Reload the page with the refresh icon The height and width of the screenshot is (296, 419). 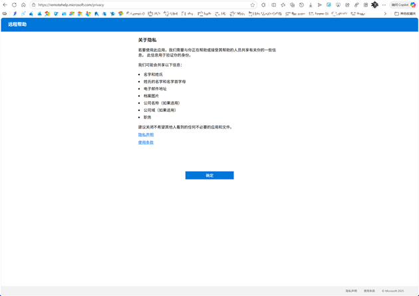coord(14,5)
